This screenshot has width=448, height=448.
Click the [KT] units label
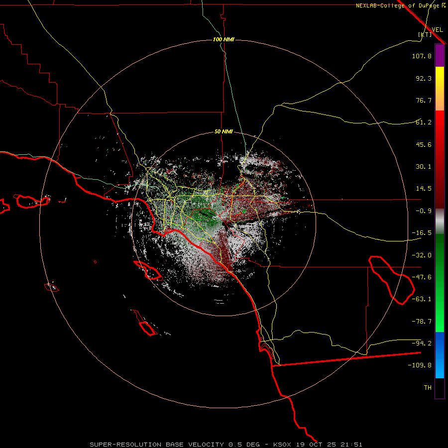click(x=425, y=34)
